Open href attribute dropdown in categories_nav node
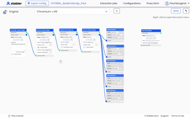Screen dimensions: 190x118 pyautogui.click(x=51, y=45)
